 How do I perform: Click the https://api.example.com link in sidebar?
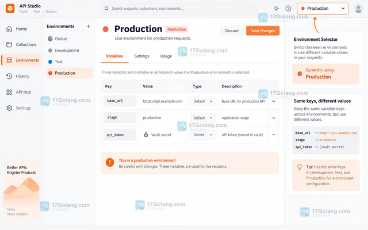[338, 133]
